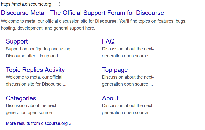The image size is (205, 130).
Task: Open the Support sitelink
Action: click(x=17, y=41)
